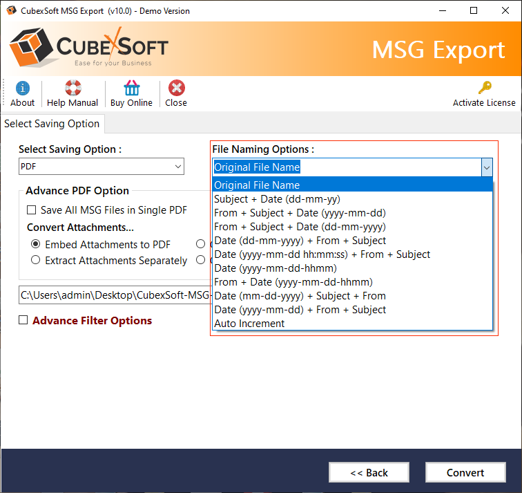522x493 pixels.
Task: Enable the Advance Filter Options checkbox
Action: [23, 320]
